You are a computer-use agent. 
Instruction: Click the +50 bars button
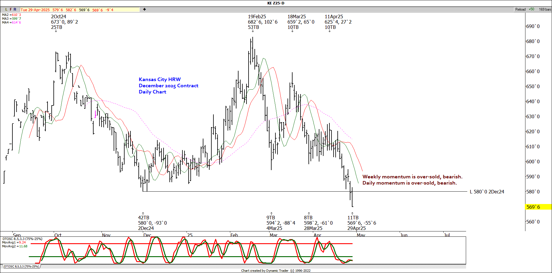point(531,9)
